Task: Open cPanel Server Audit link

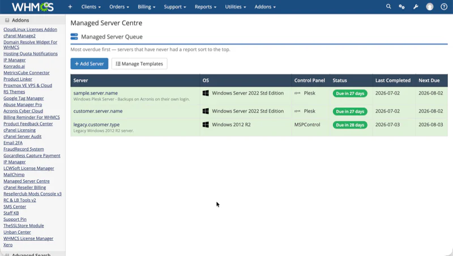Action: pyautogui.click(x=22, y=136)
